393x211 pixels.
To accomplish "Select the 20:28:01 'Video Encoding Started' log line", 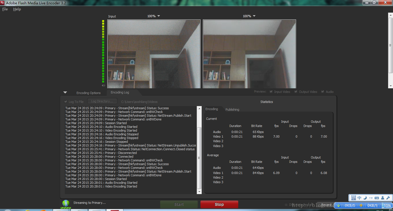I will (x=101, y=186).
